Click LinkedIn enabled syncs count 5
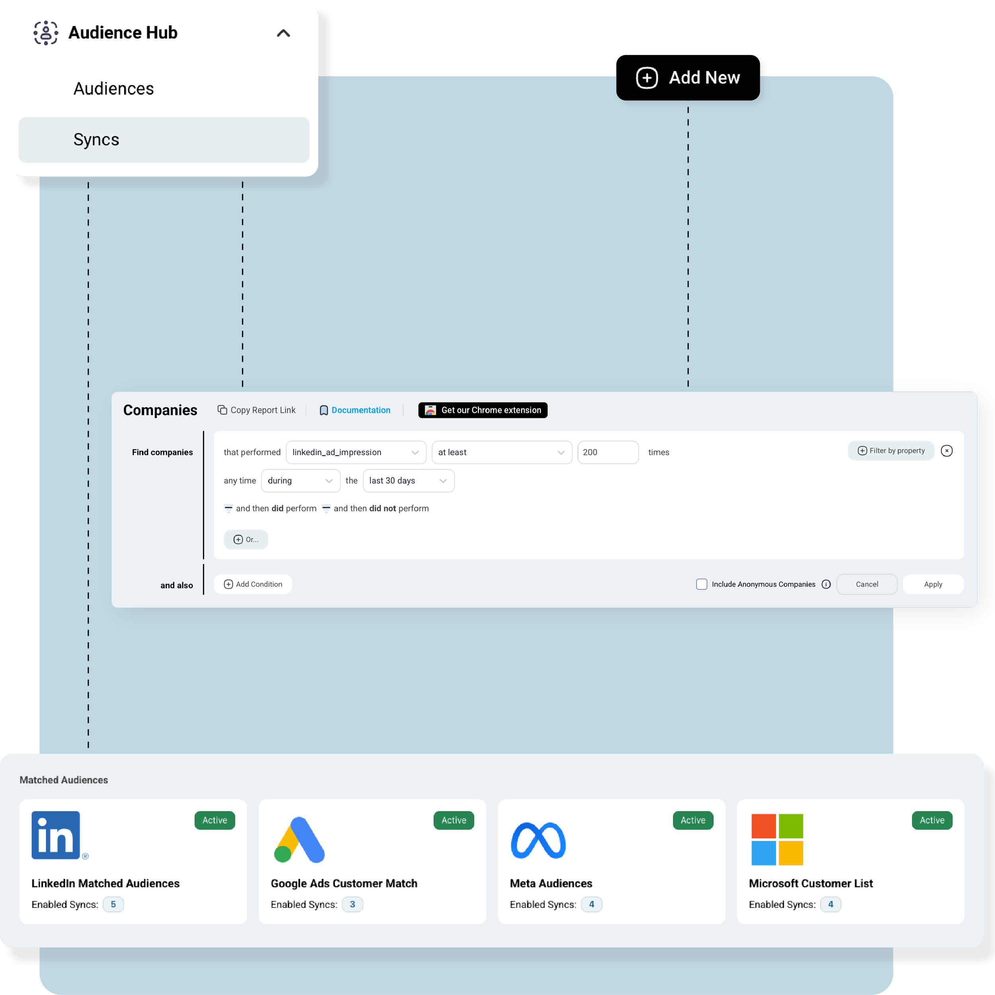The width and height of the screenshot is (995, 995). tap(113, 904)
